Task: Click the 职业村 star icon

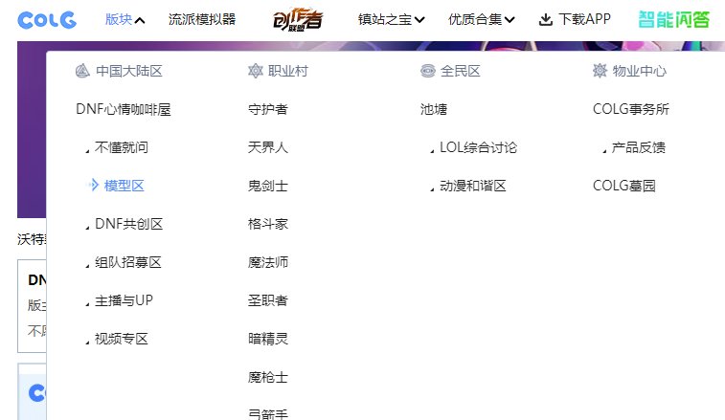Action: [255, 71]
